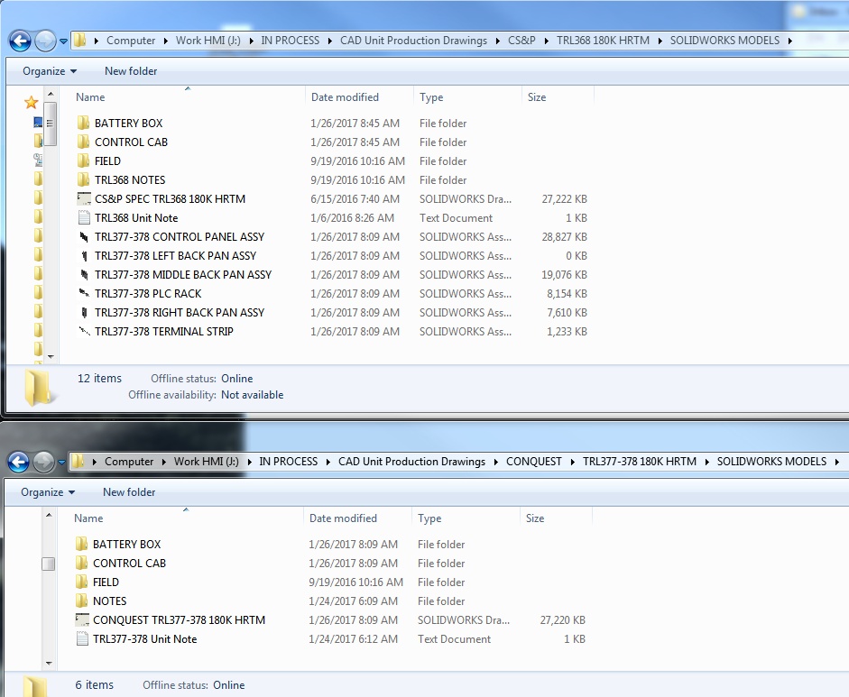Select TRL368 NOTES folder icon
This screenshot has height=697, width=849.
(83, 179)
